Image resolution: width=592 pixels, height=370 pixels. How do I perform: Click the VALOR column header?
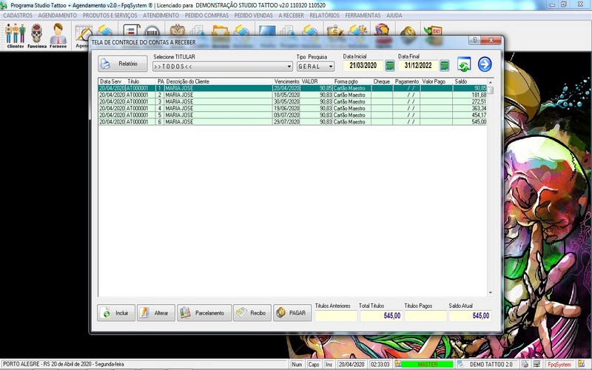309,81
